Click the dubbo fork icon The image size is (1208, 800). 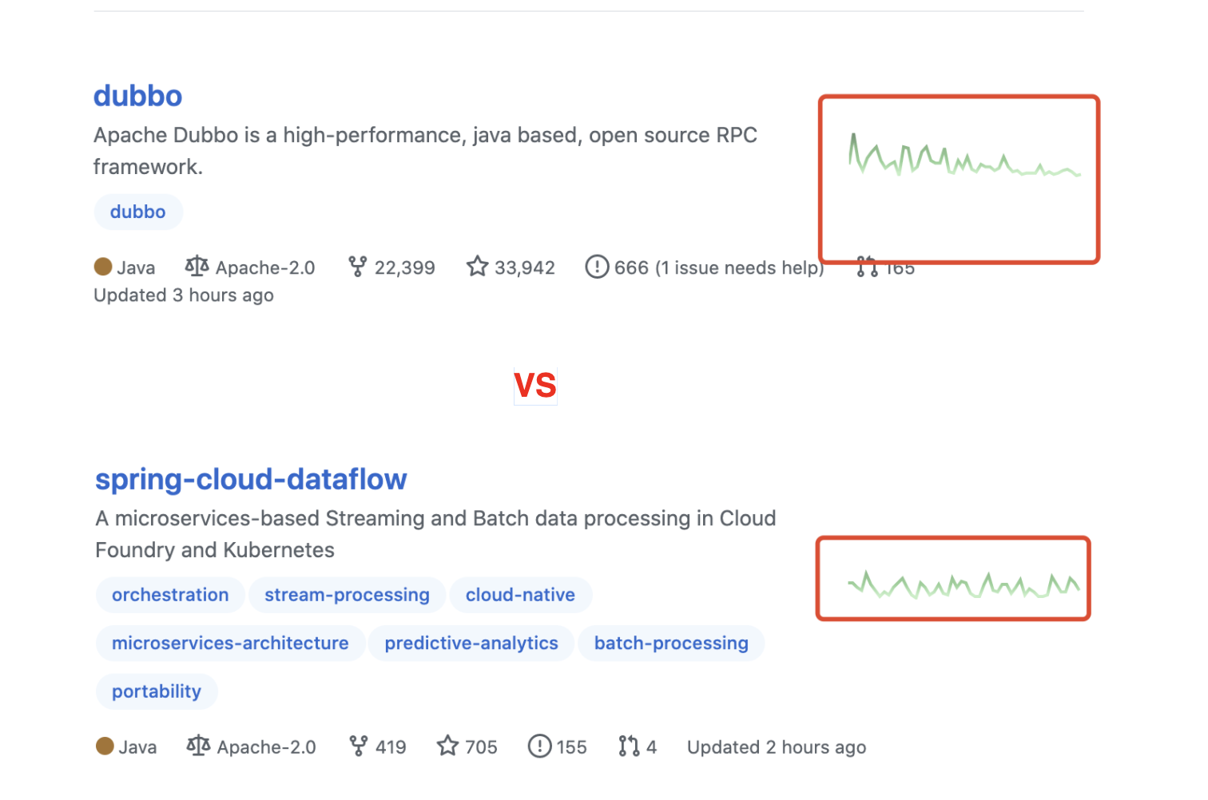pyautogui.click(x=358, y=267)
